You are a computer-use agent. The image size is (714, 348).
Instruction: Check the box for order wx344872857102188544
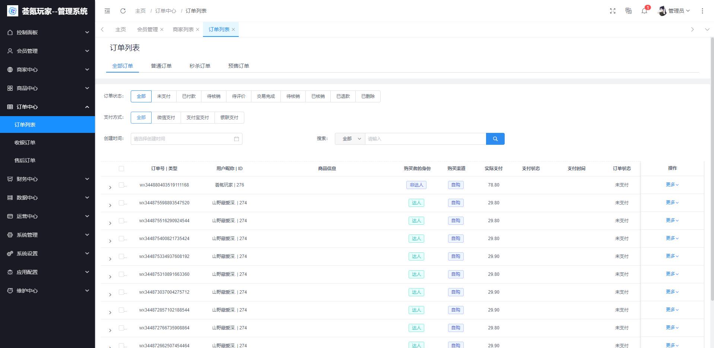[121, 310]
